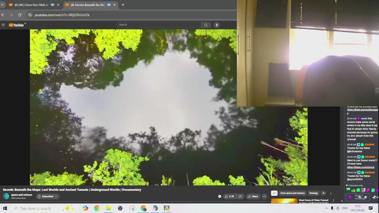Screen dimensions: 379x213
Task: Open the YouTube hamburger guide menu
Action: 3,25
